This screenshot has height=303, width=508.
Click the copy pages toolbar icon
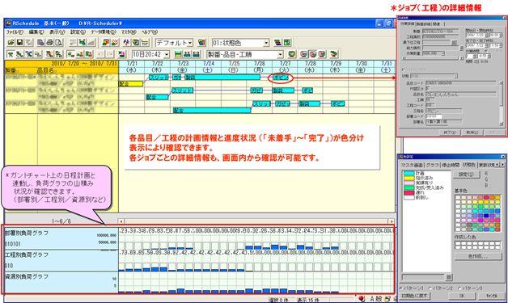40,42
